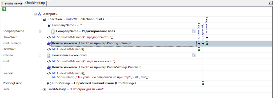Image resolution: width=273 pixels, height=98 pixels.
Task: Click green transition endpoint on PrintToImage row
Action: 207,44
